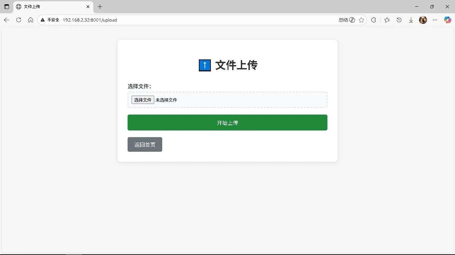Click the browser profile avatar
This screenshot has height=255, width=455.
[423, 20]
